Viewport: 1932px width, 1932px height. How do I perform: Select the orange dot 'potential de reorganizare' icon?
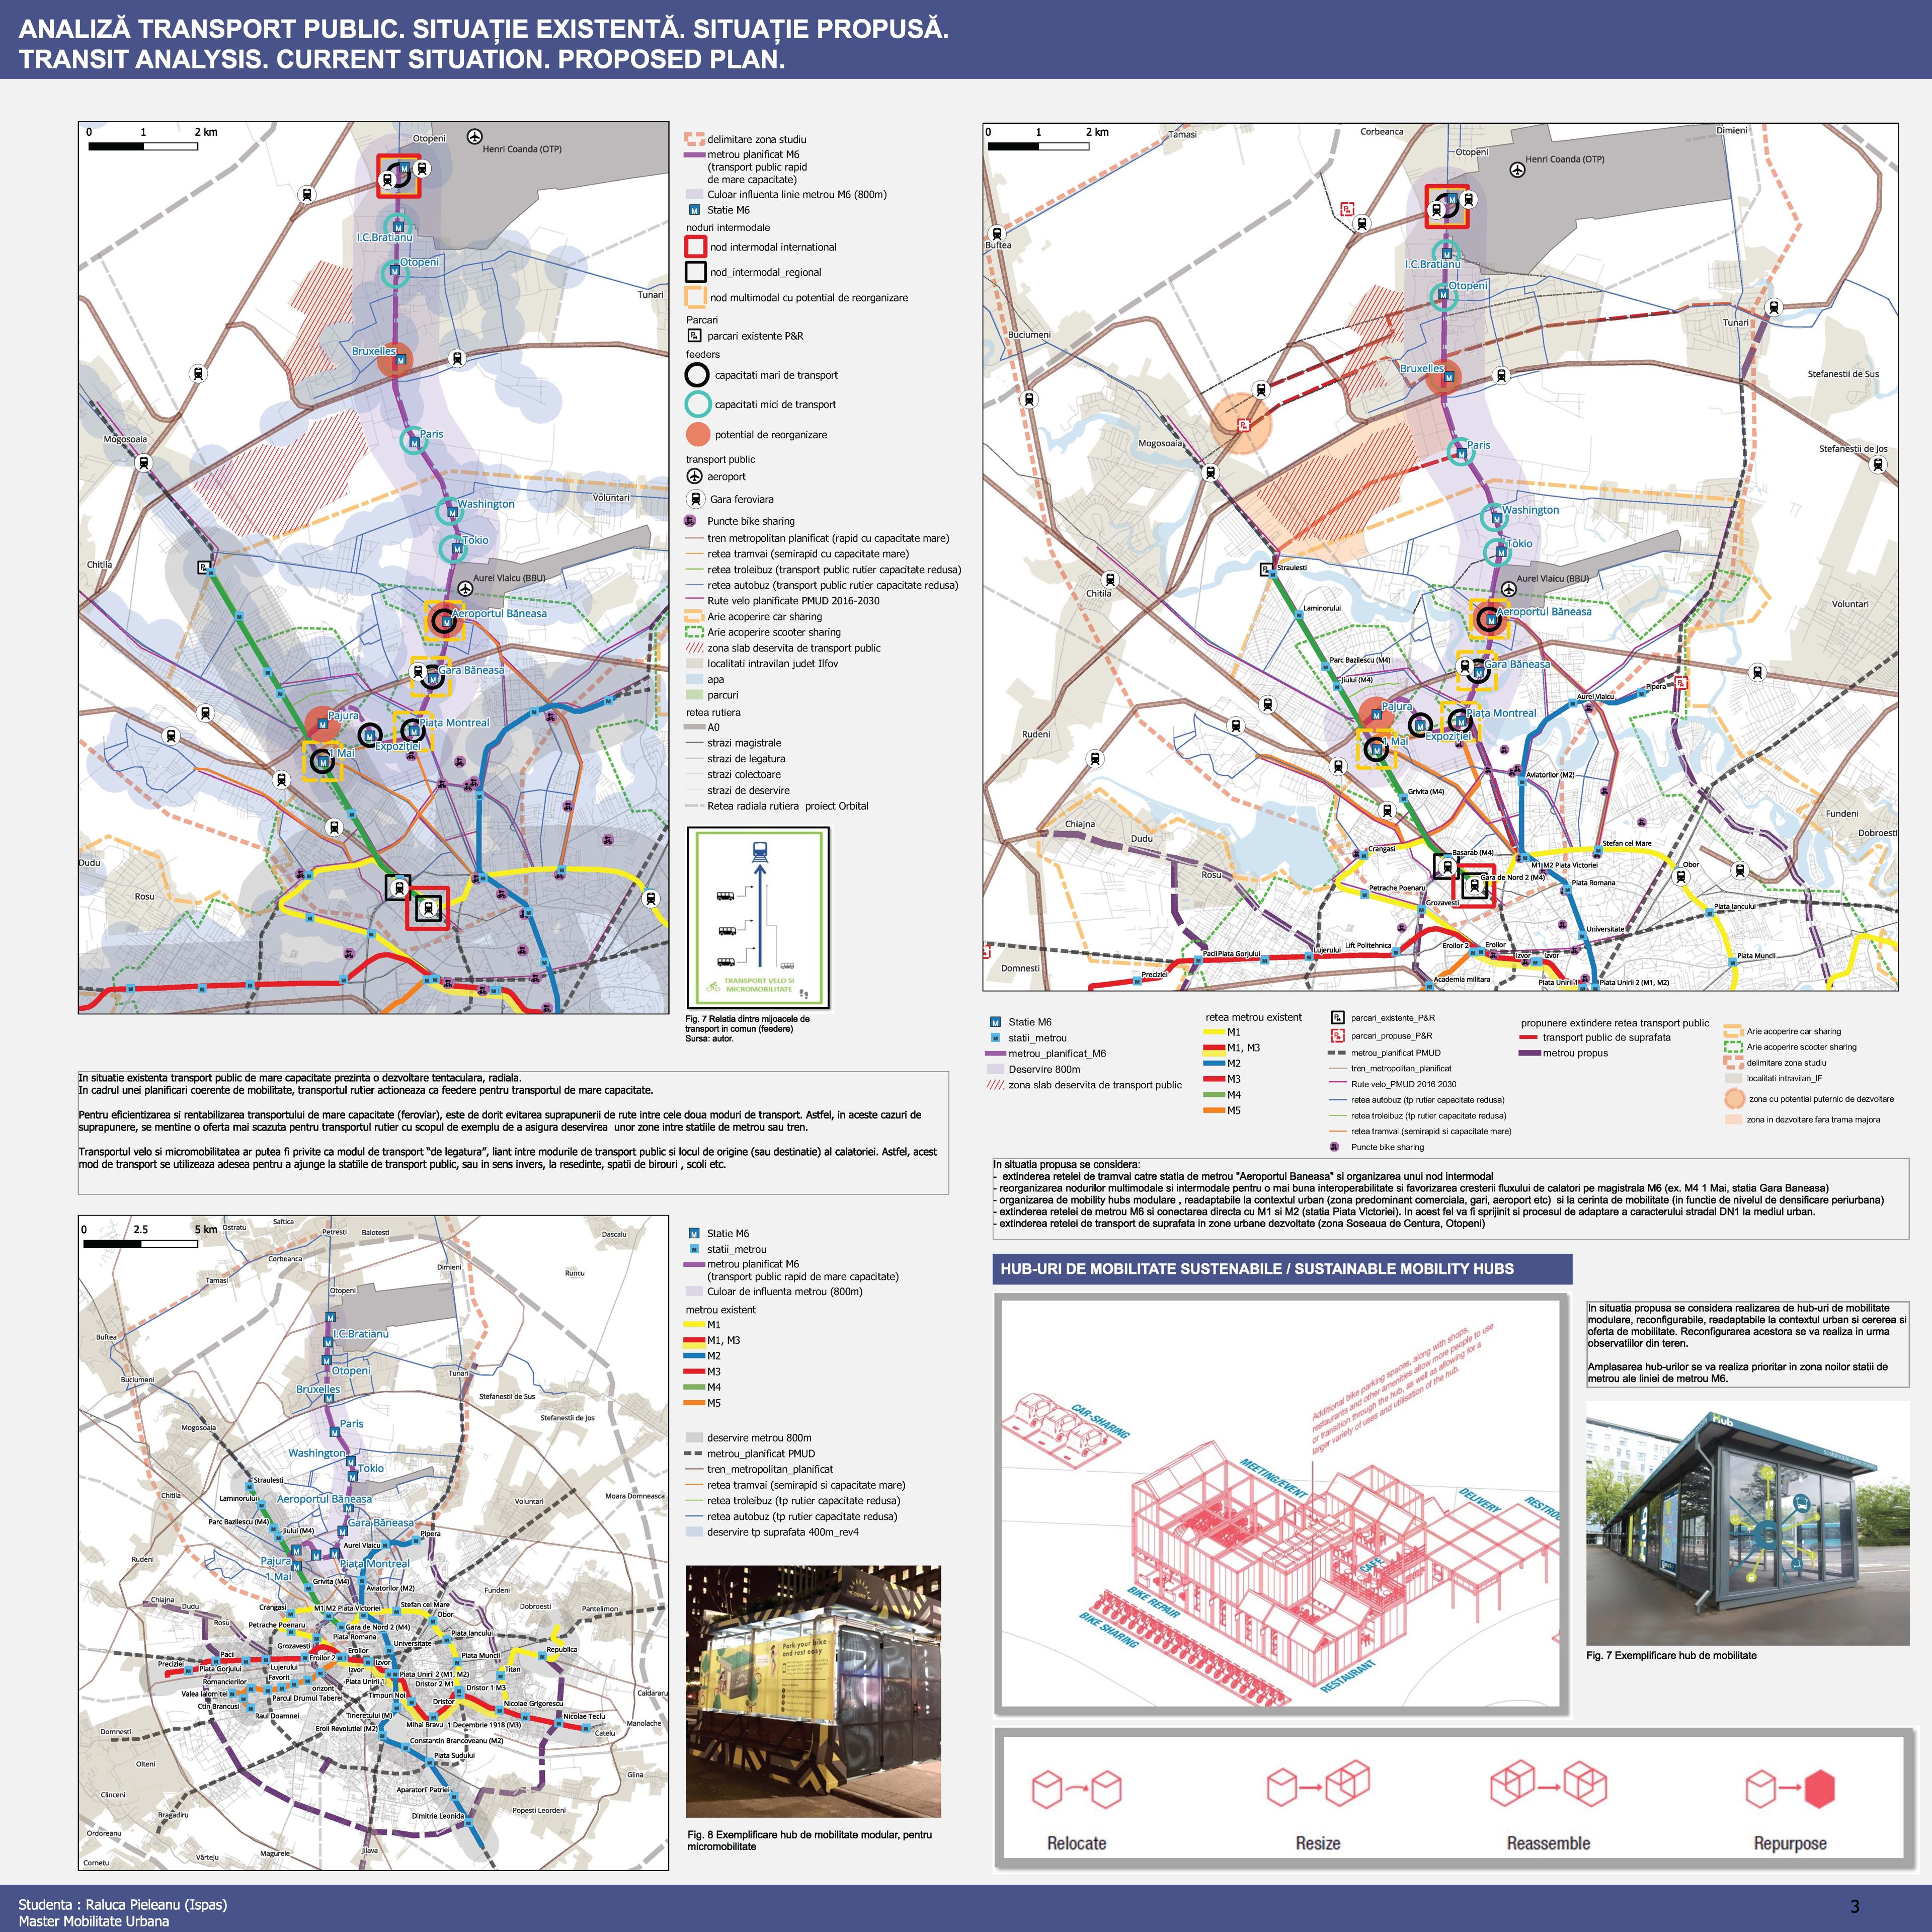(x=698, y=434)
